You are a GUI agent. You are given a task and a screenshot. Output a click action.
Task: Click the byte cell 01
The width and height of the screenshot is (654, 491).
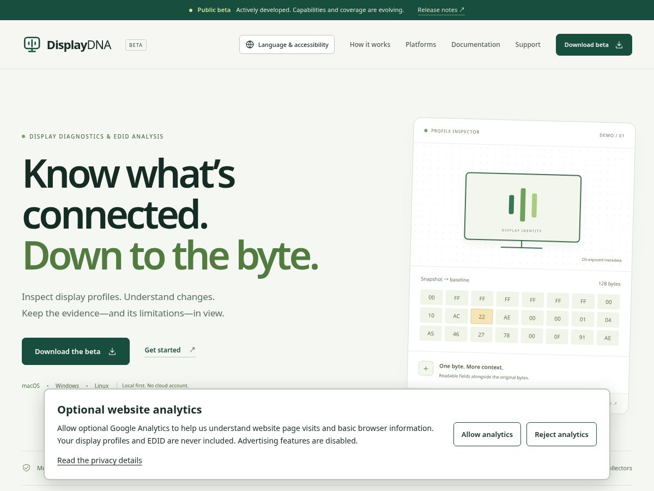point(583,319)
